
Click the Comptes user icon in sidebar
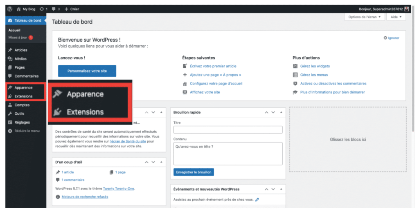pyautogui.click(x=10, y=105)
